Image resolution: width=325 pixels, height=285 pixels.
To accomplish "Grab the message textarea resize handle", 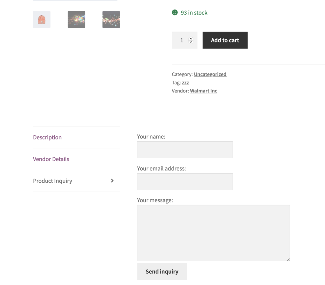I will click(288, 260).
